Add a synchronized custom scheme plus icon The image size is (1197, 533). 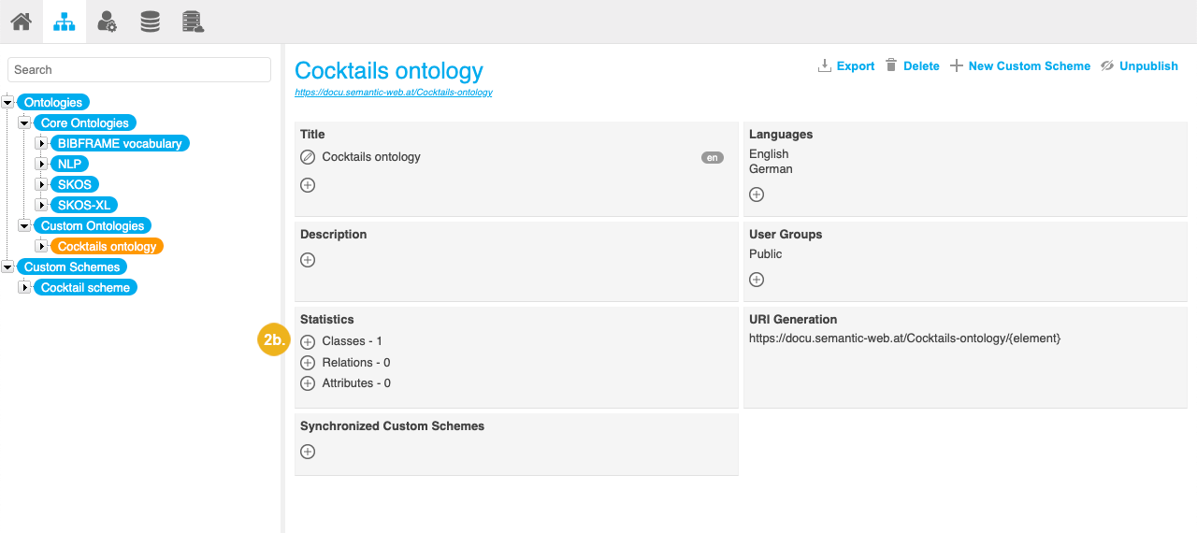[x=308, y=452]
